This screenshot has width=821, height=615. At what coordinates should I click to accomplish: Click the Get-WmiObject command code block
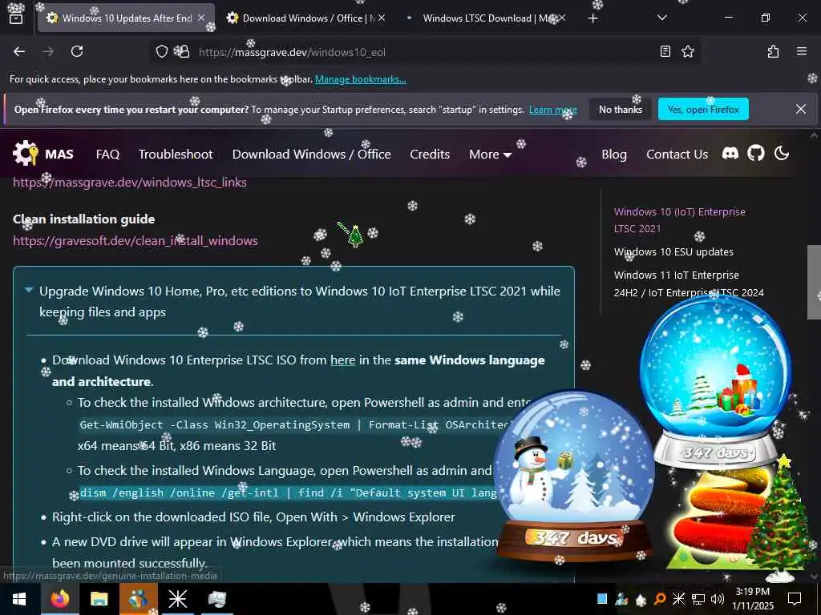[295, 424]
